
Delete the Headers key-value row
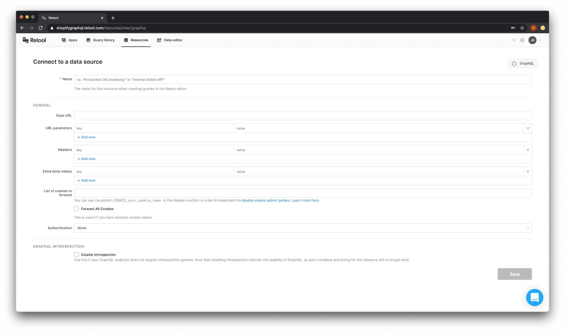pos(527,150)
